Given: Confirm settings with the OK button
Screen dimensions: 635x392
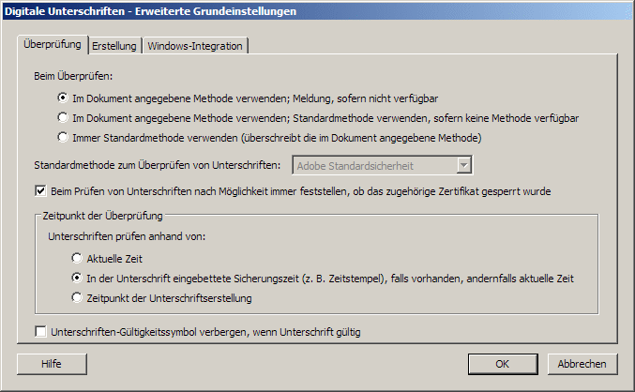Looking at the screenshot, I should tap(503, 364).
